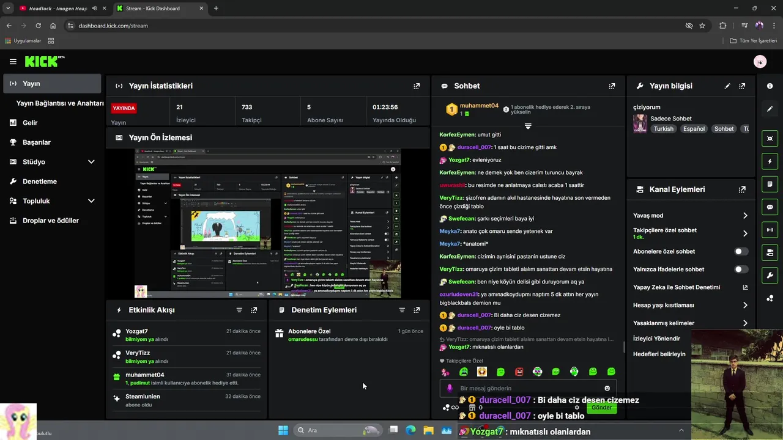Open Hesap yaşı kısıtlaması options

(x=745, y=305)
